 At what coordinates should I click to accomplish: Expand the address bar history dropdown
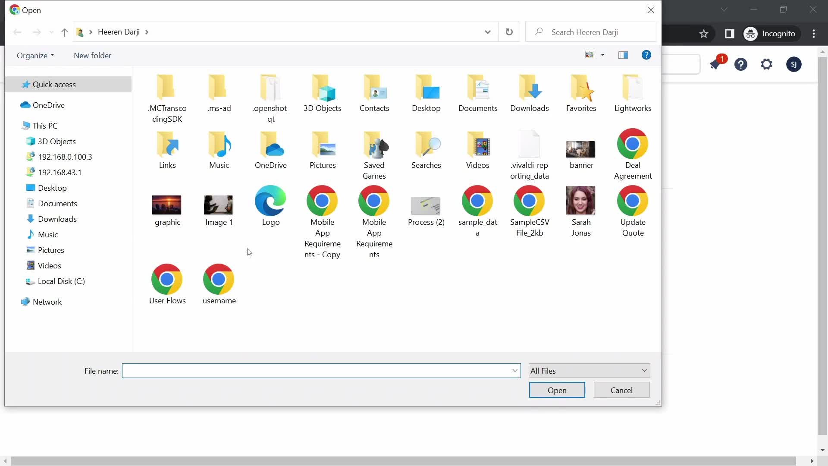pyautogui.click(x=488, y=32)
